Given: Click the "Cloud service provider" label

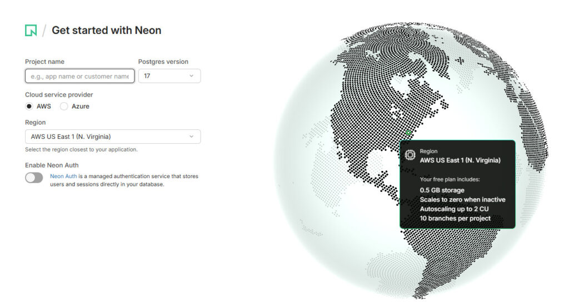Looking at the screenshot, I should tap(59, 95).
